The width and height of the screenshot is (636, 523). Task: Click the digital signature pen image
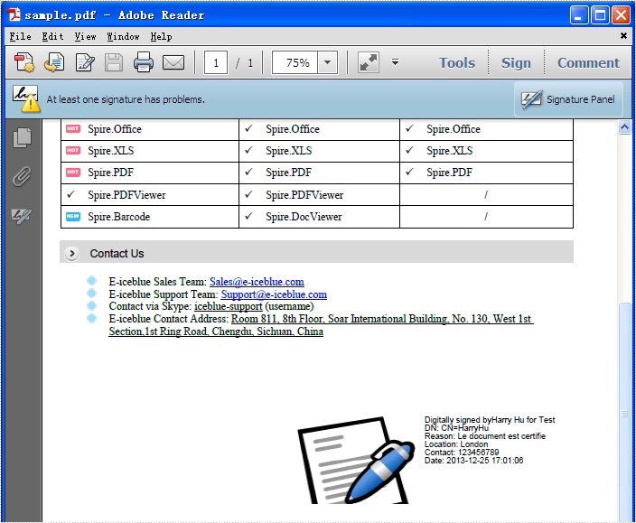pyautogui.click(x=356, y=461)
